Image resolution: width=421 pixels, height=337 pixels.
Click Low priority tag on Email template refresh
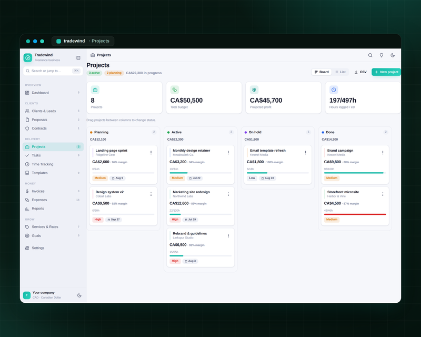tap(252, 178)
